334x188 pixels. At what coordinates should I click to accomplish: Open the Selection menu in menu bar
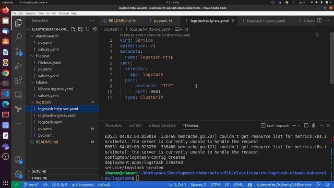click(30, 13)
